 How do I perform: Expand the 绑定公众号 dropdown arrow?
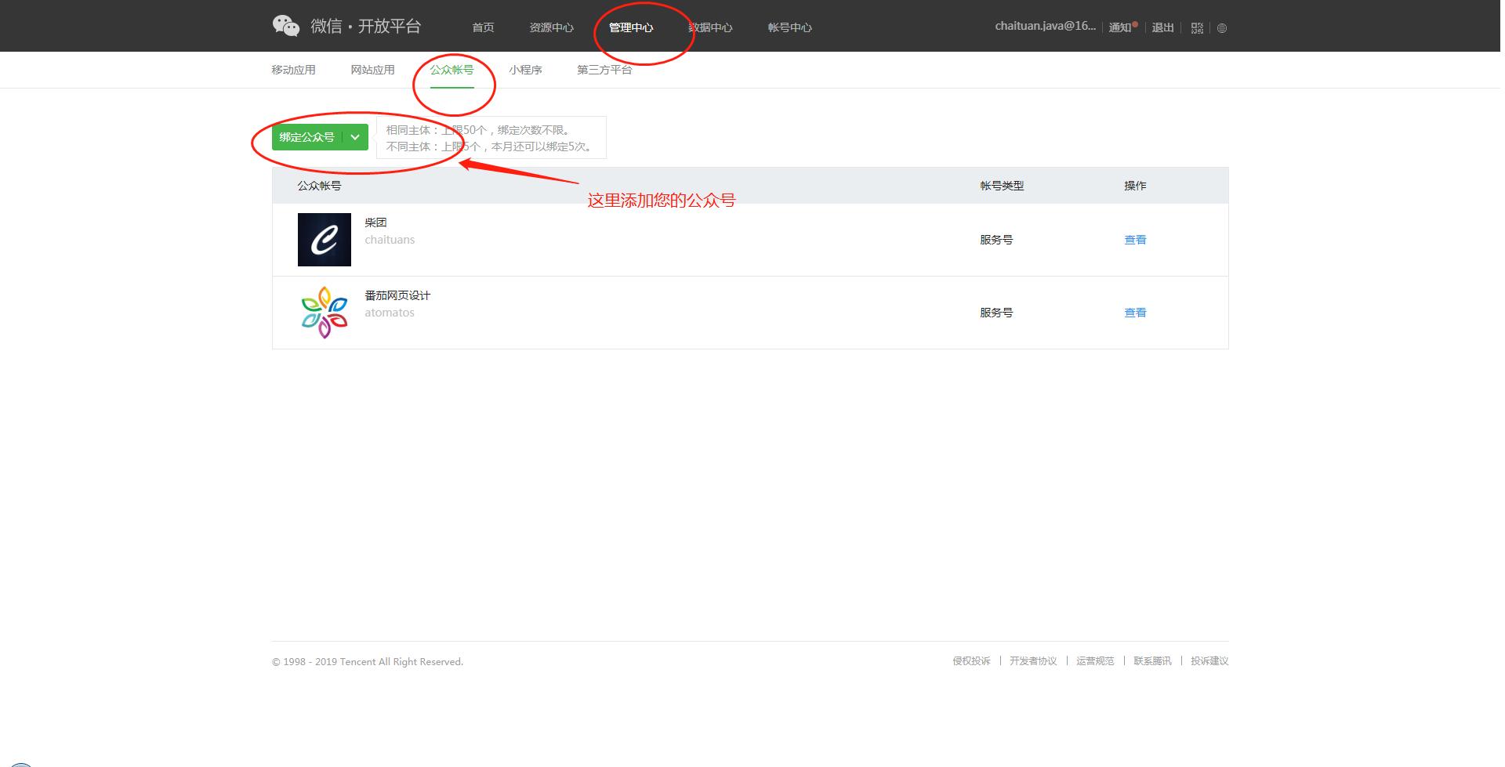click(355, 137)
